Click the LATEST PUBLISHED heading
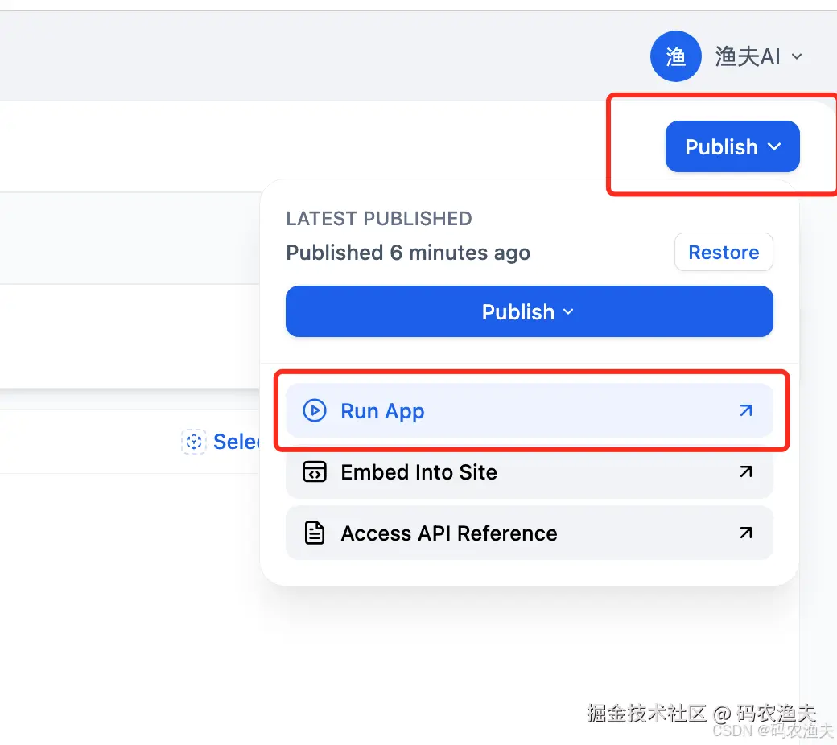Image resolution: width=837 pixels, height=745 pixels. click(379, 218)
